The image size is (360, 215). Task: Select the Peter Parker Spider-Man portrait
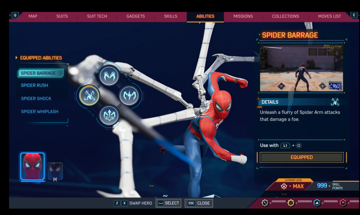[32, 166]
